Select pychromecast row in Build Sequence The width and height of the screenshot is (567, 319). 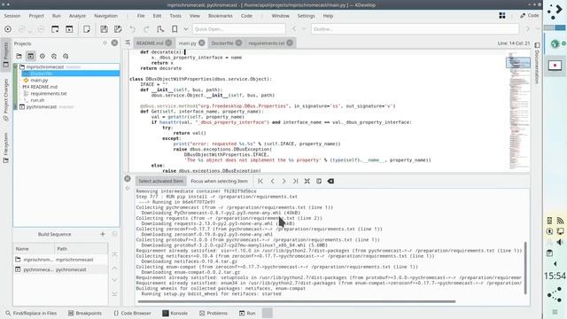click(60, 269)
